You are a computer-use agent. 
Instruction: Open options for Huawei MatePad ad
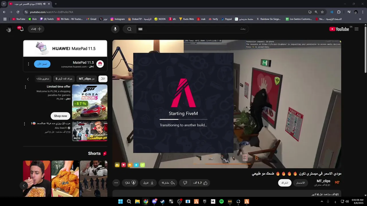coord(28,64)
